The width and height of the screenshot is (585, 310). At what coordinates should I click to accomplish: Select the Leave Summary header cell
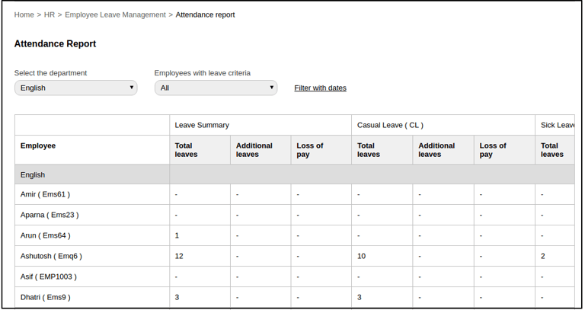click(x=202, y=125)
